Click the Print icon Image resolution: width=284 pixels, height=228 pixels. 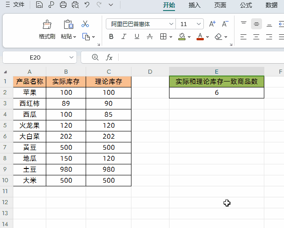pyautogui.click(x=63, y=5)
